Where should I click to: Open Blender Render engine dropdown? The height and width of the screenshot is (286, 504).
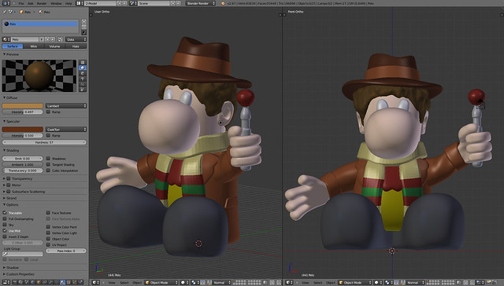(x=200, y=3)
